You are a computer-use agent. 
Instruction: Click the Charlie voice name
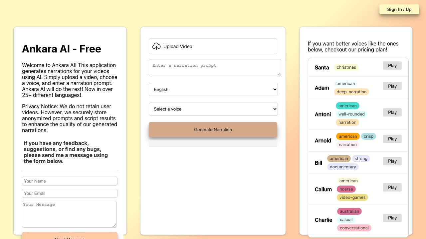323,220
